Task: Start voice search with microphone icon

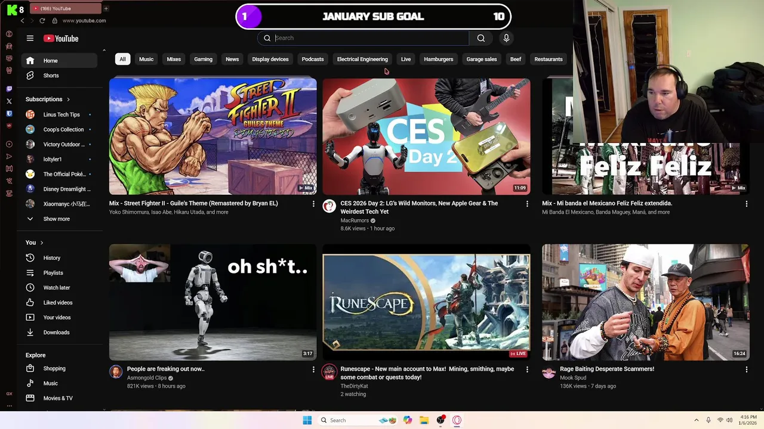Action: point(506,38)
